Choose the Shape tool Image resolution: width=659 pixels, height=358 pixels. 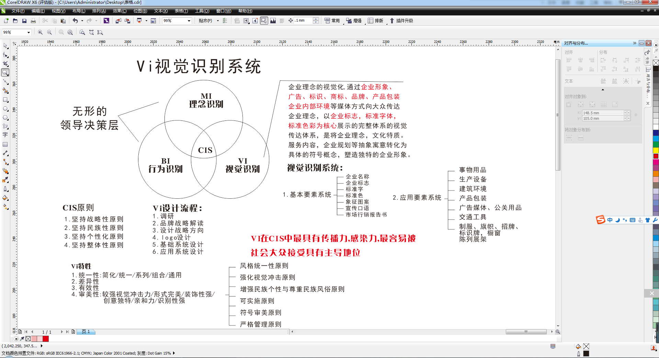[5, 55]
